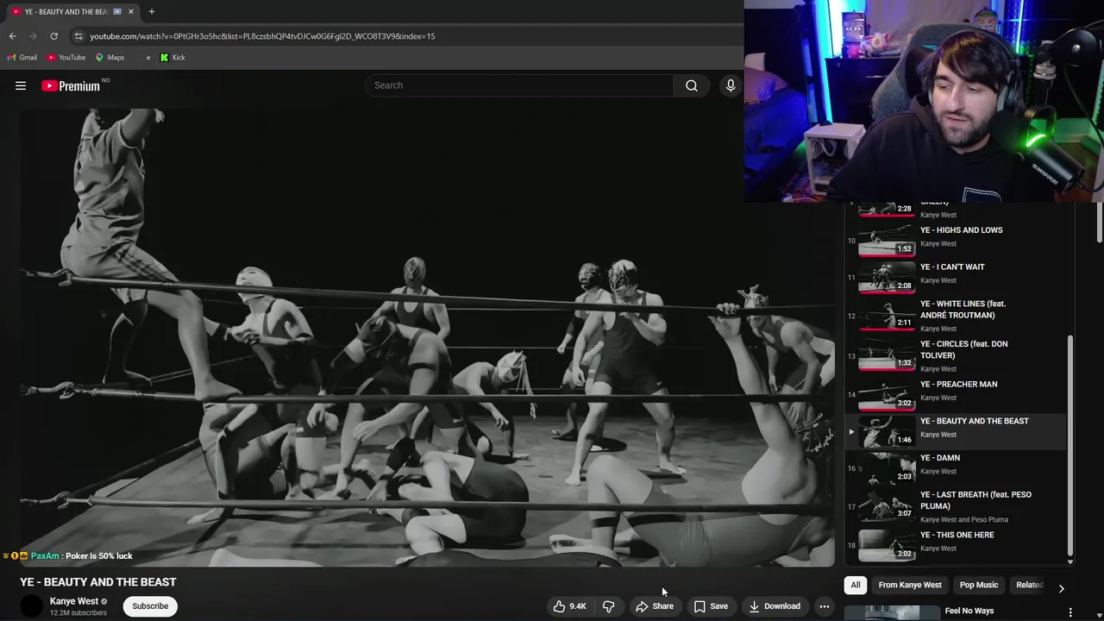Open the Kanye West channel name link
1104x621 pixels.
click(x=74, y=601)
